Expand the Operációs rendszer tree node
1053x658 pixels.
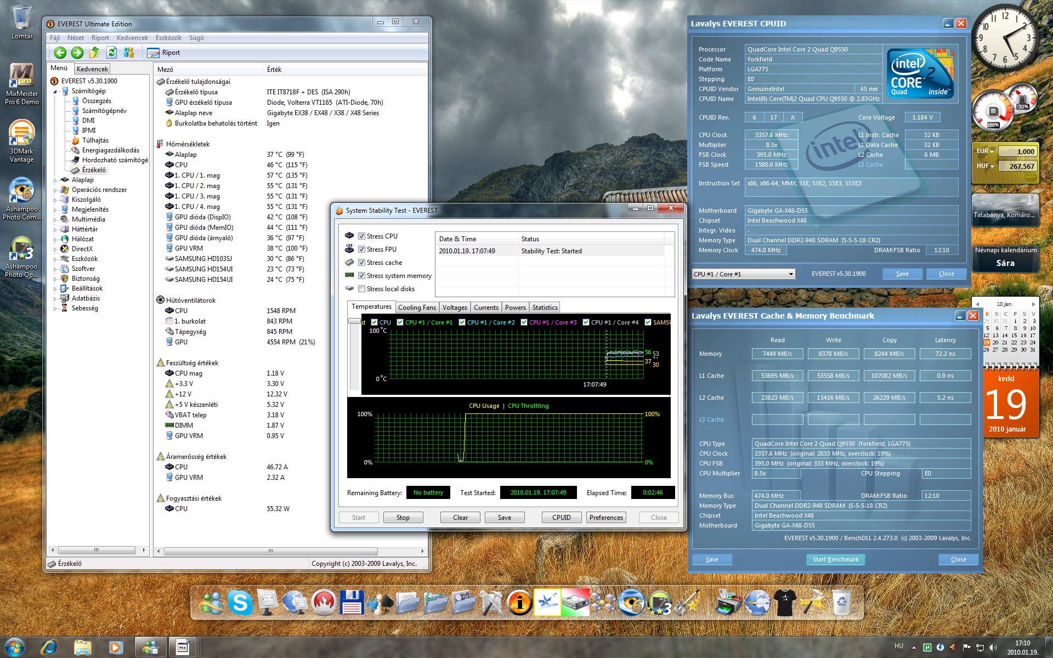point(55,190)
